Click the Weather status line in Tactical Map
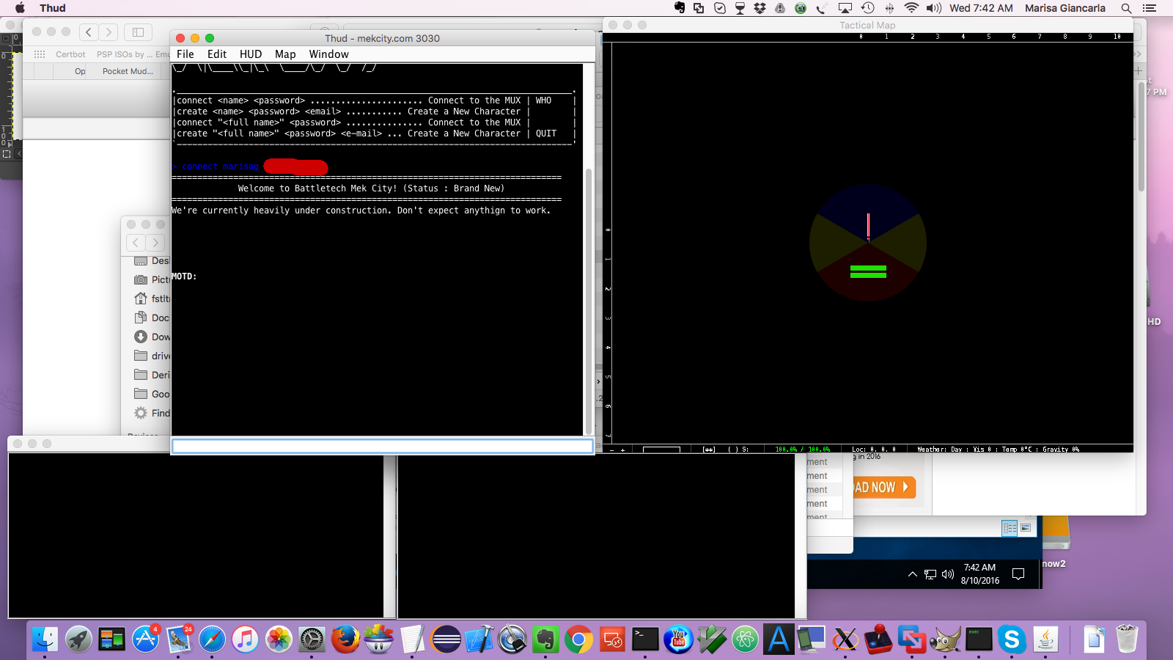 click(x=998, y=450)
